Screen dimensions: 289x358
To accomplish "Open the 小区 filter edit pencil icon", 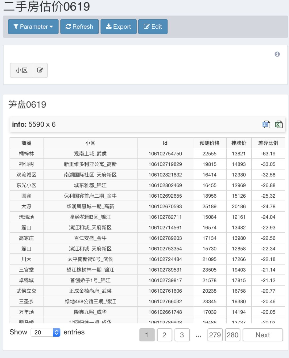I will pyautogui.click(x=40, y=70).
